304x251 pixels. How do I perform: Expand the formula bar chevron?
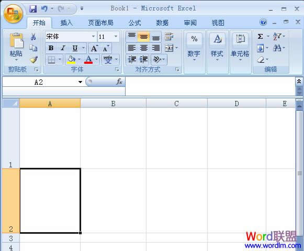299,81
